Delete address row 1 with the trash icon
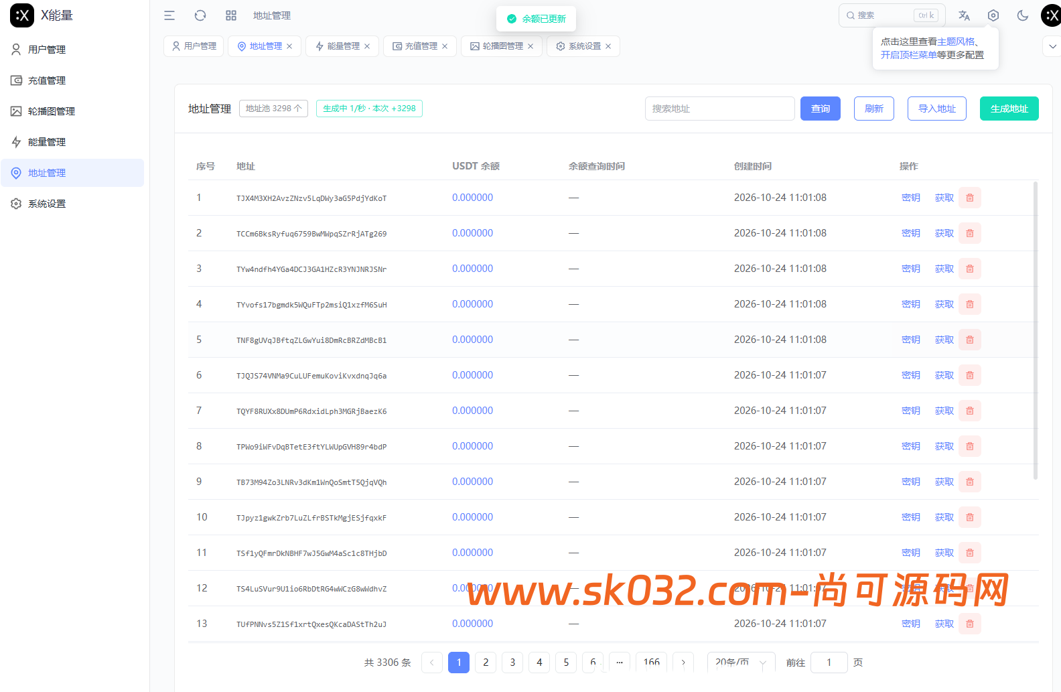 pyautogui.click(x=970, y=198)
